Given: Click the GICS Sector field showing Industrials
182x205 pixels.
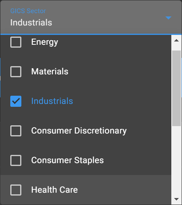Looking at the screenshot, I should [x=91, y=17].
